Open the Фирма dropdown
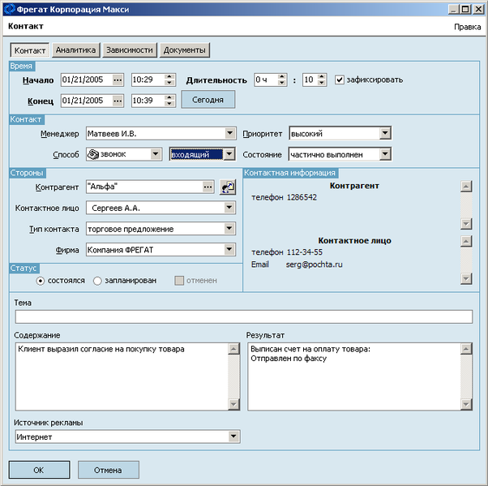The image size is (488, 486). click(x=229, y=249)
